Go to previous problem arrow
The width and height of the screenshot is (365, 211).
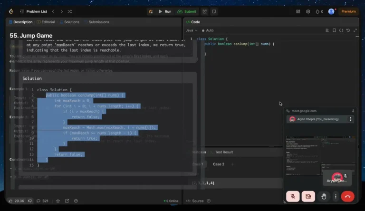[x=53, y=11]
